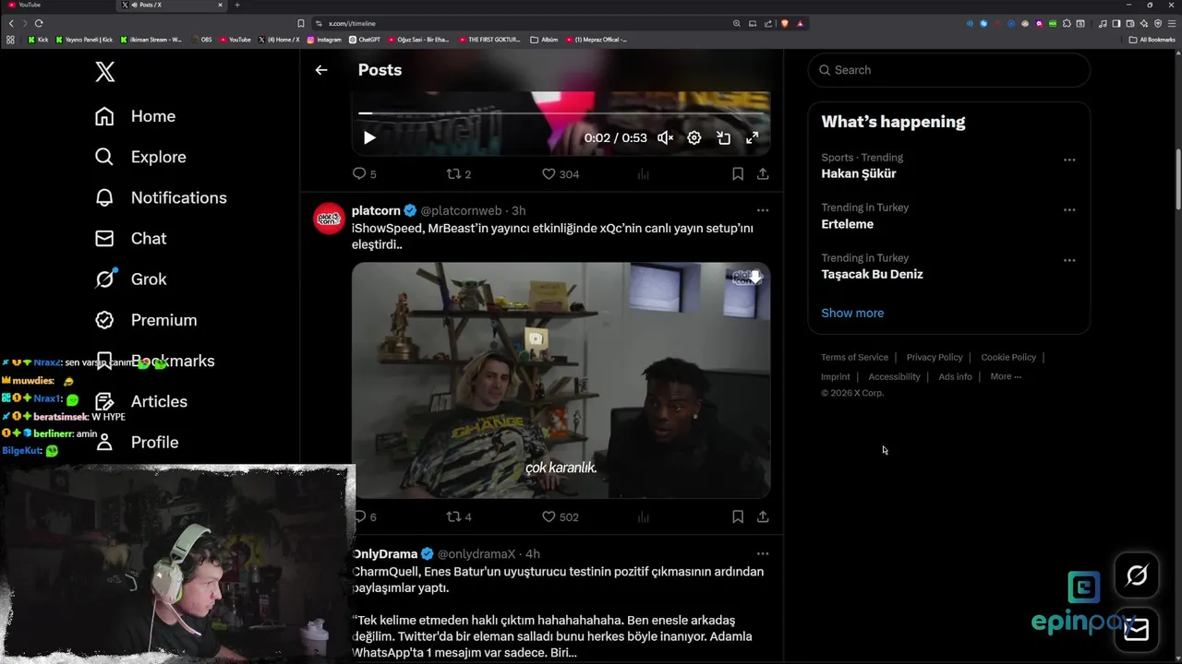
Task: Repost the post with 2 reposts
Action: [x=459, y=173]
